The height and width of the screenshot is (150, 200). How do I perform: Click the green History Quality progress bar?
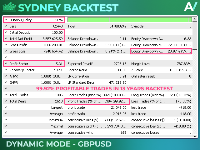130,20
